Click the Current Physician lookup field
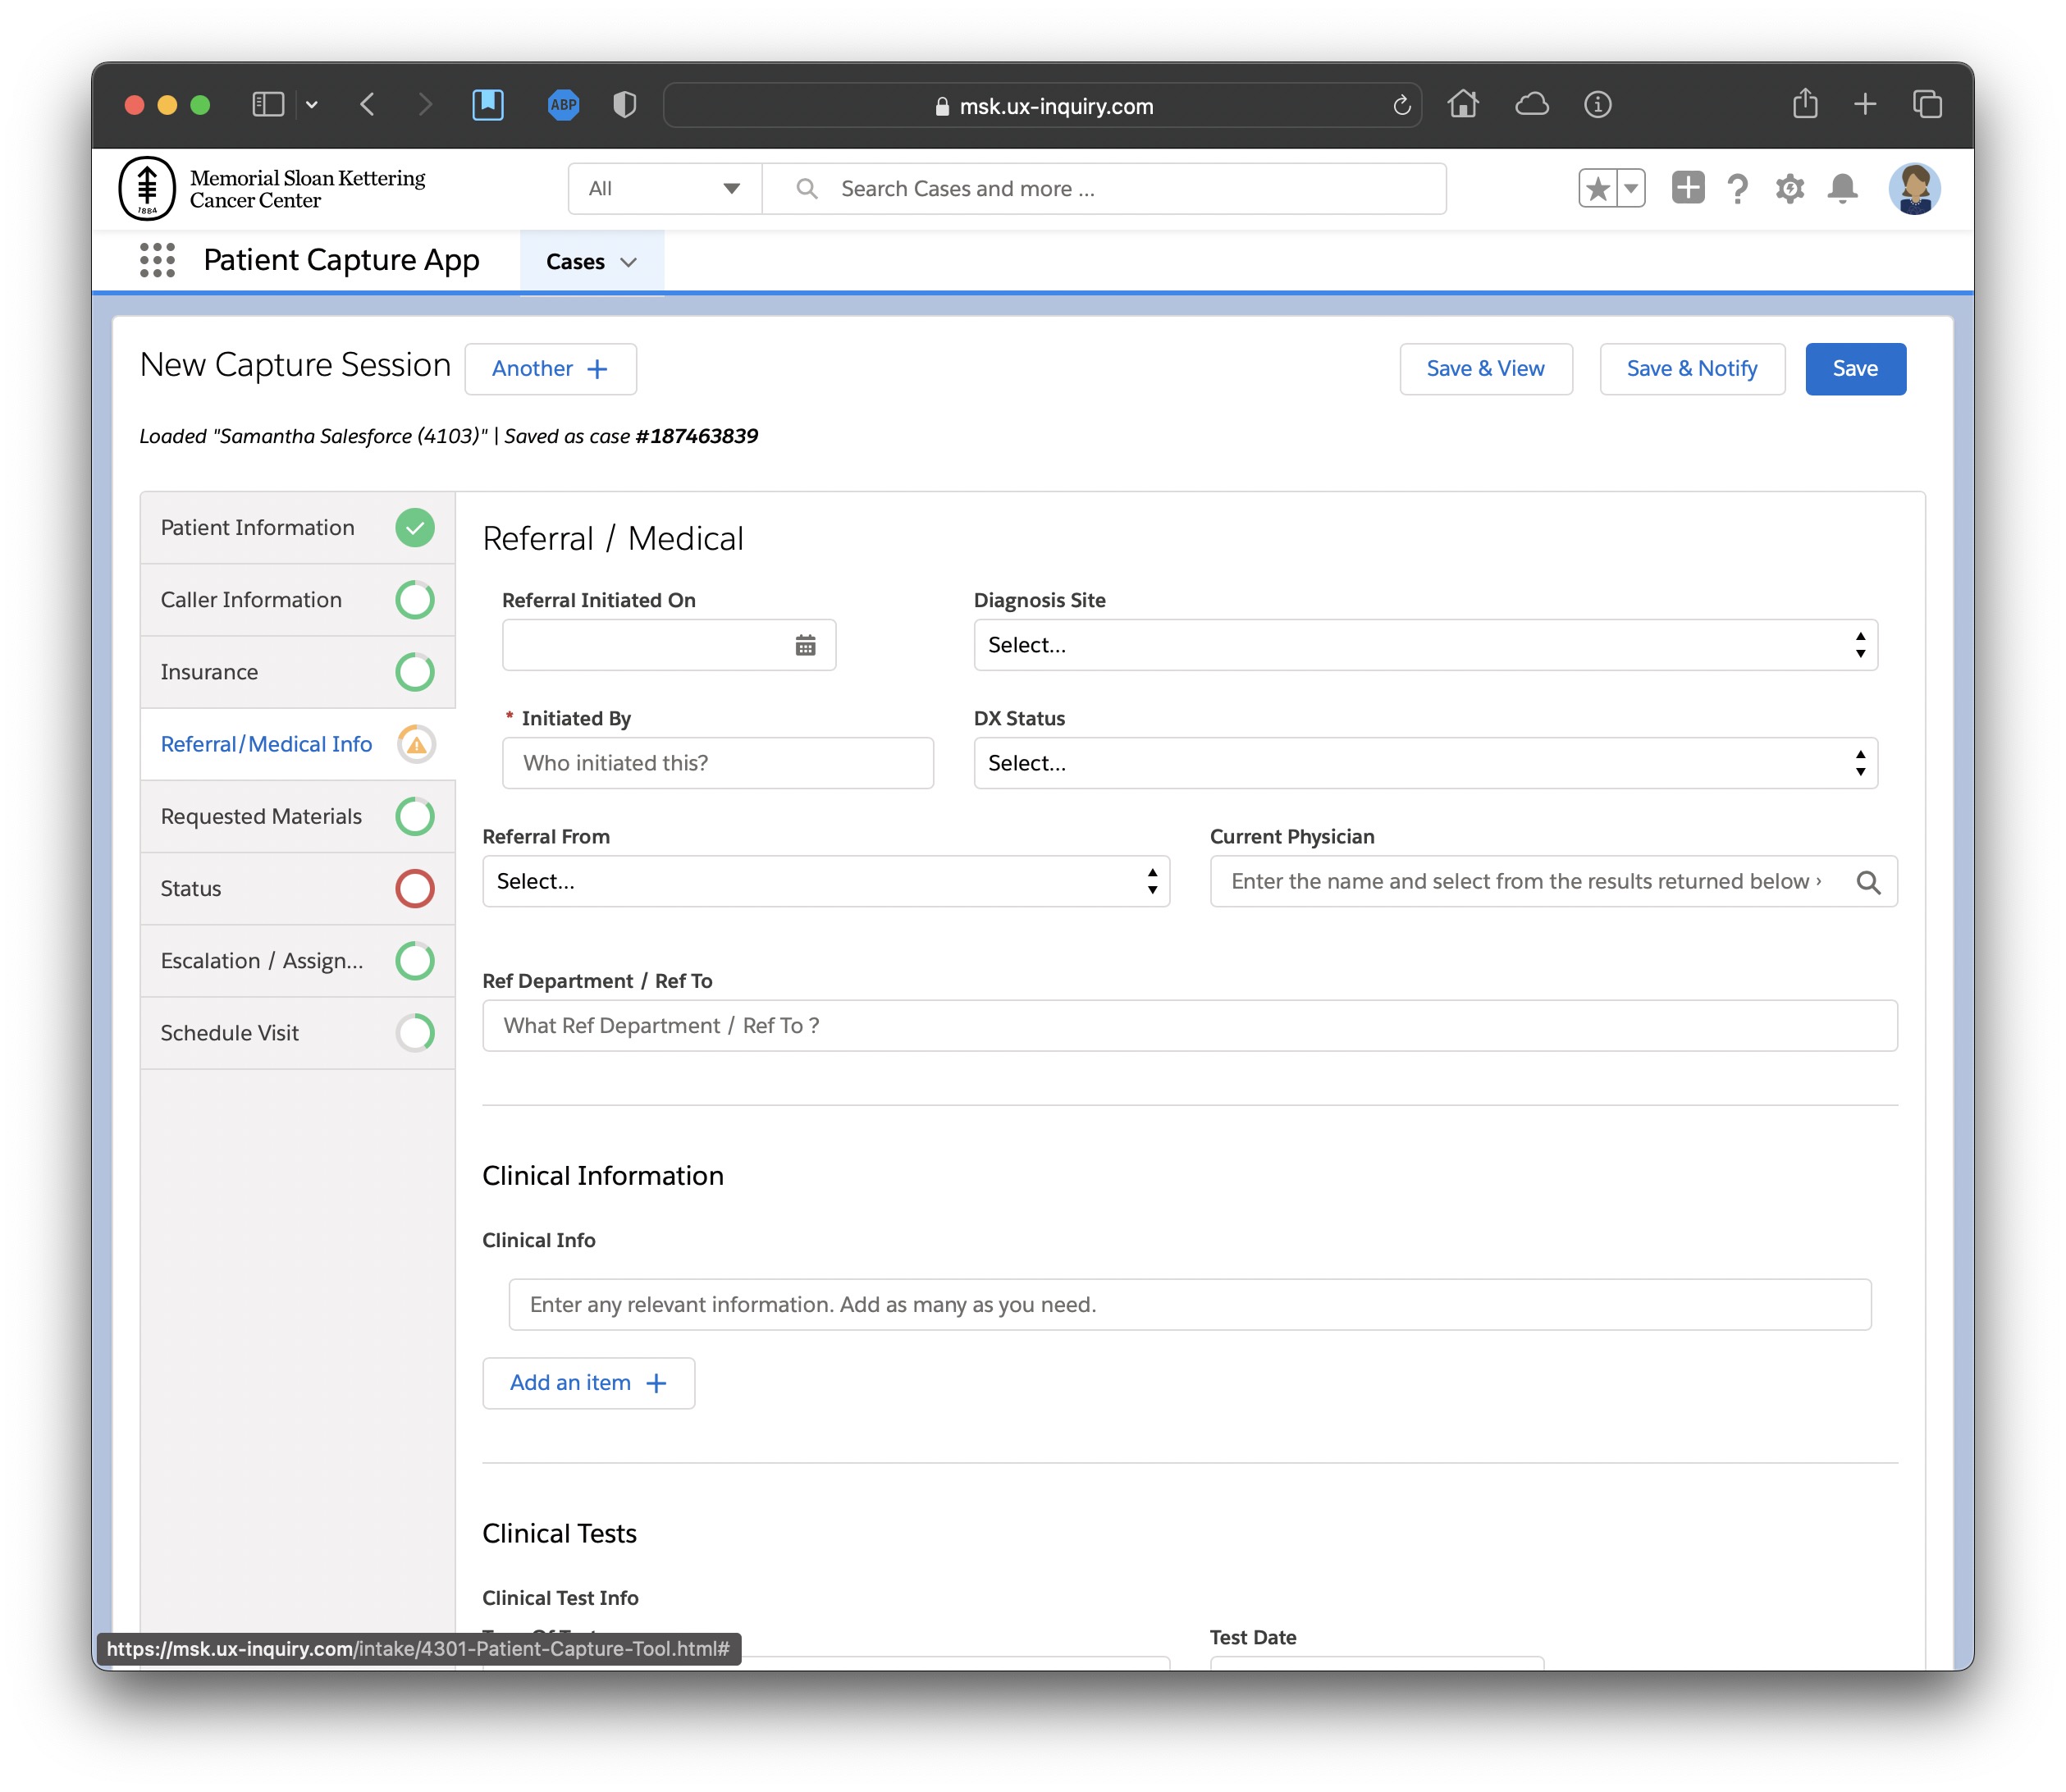 click(1553, 881)
